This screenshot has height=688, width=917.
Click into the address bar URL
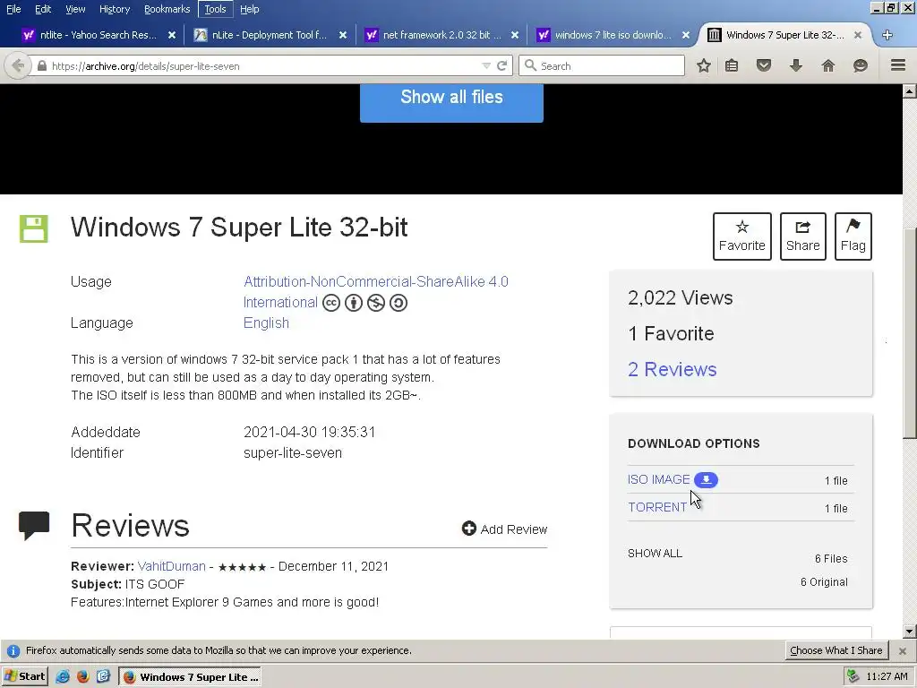tap(257, 66)
